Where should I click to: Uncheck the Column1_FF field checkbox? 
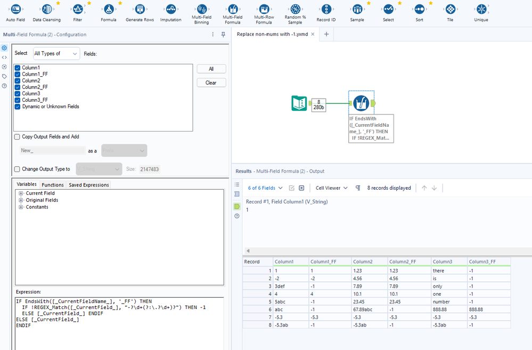[18, 75]
